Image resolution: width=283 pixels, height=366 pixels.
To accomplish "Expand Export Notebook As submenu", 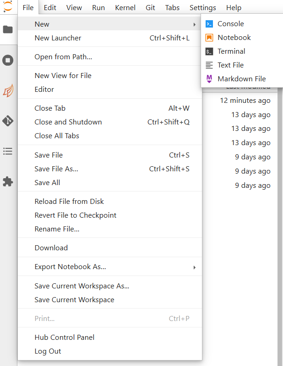I will (x=195, y=267).
